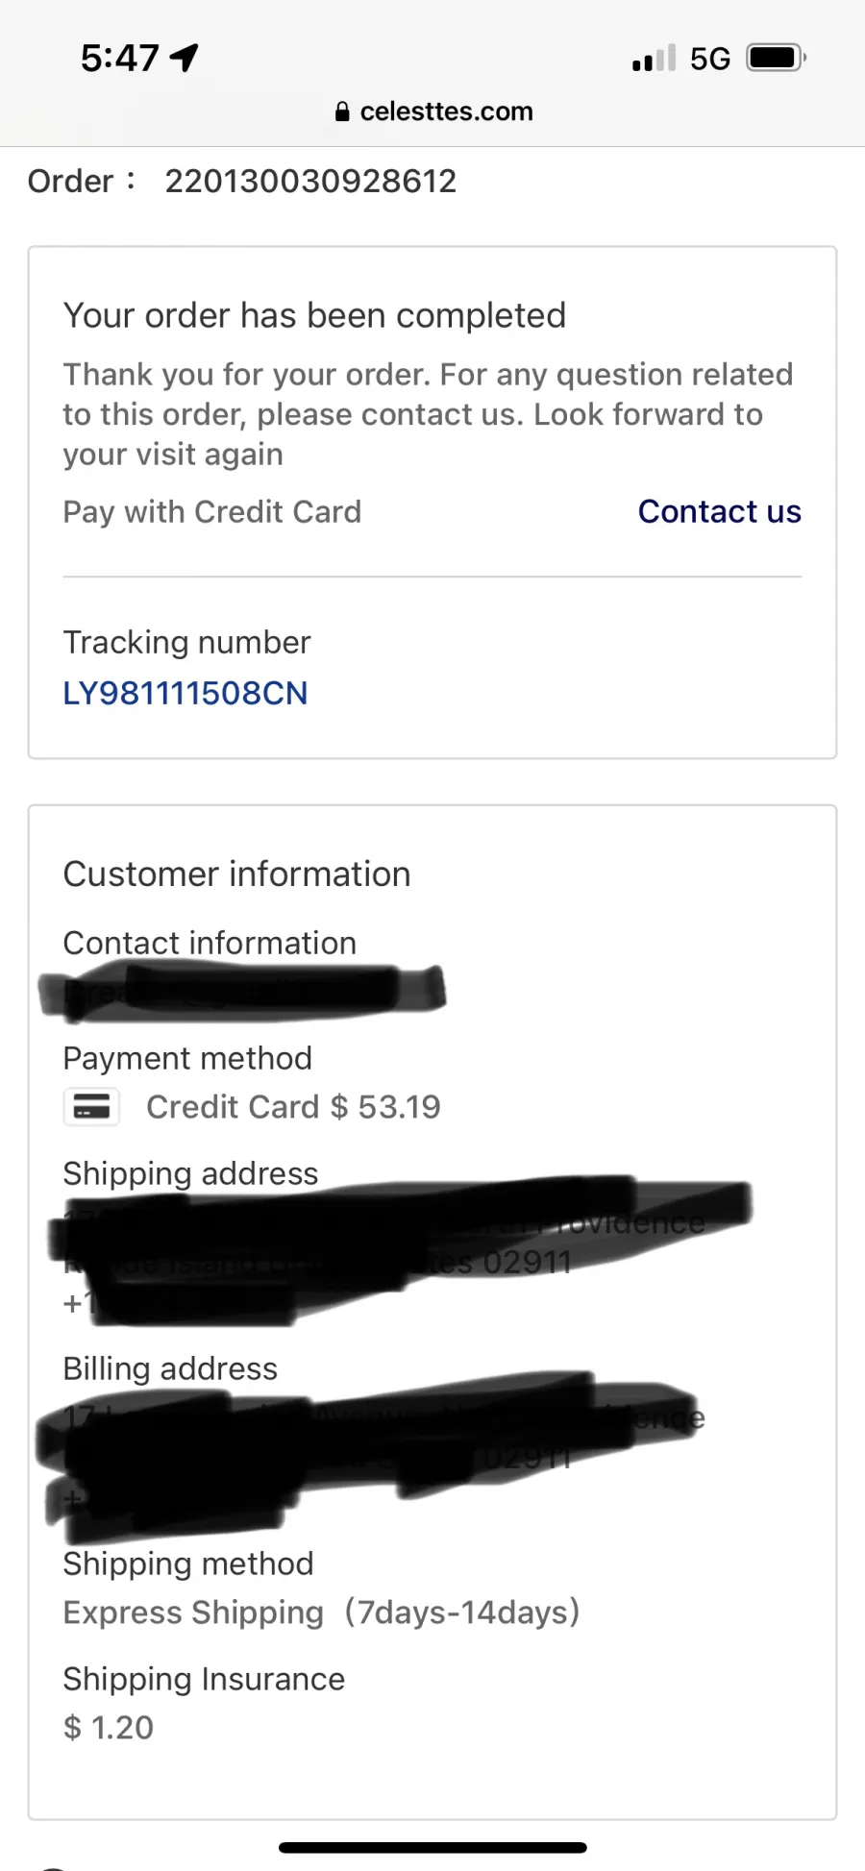
Task: Open the Contact us link
Action: [720, 511]
